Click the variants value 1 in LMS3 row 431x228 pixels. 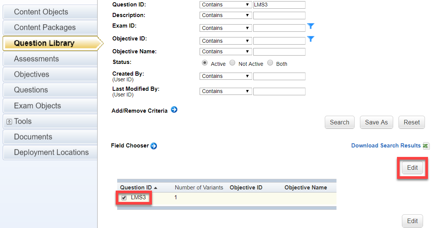pos(176,197)
